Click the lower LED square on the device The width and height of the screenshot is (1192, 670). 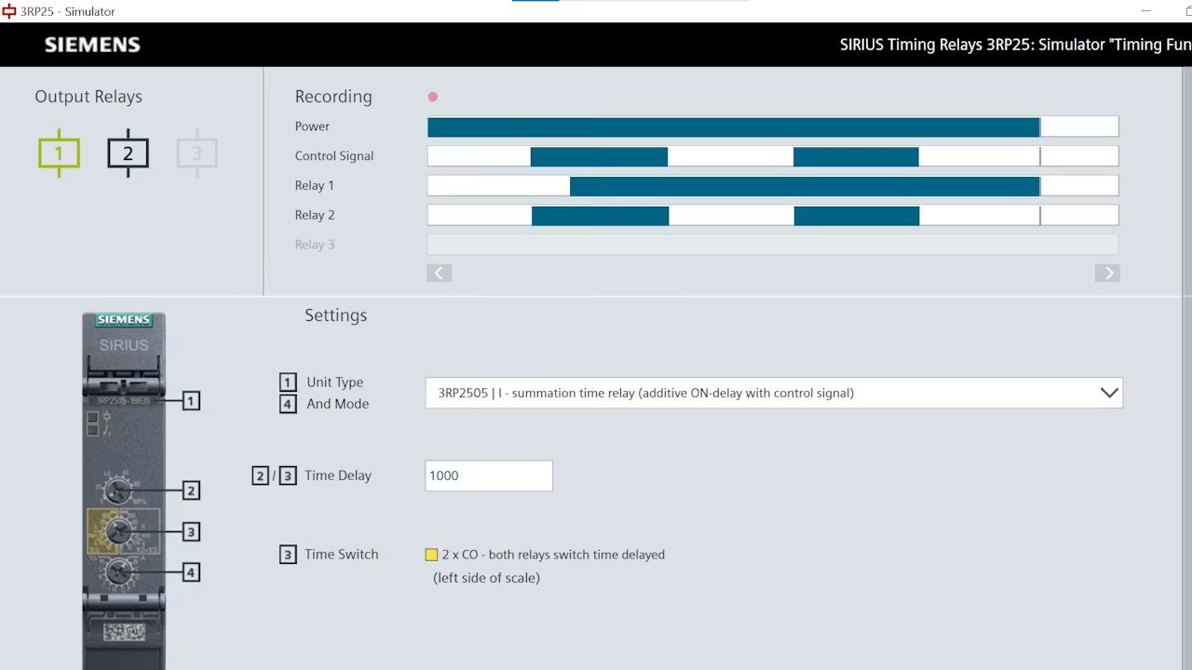tap(92, 430)
